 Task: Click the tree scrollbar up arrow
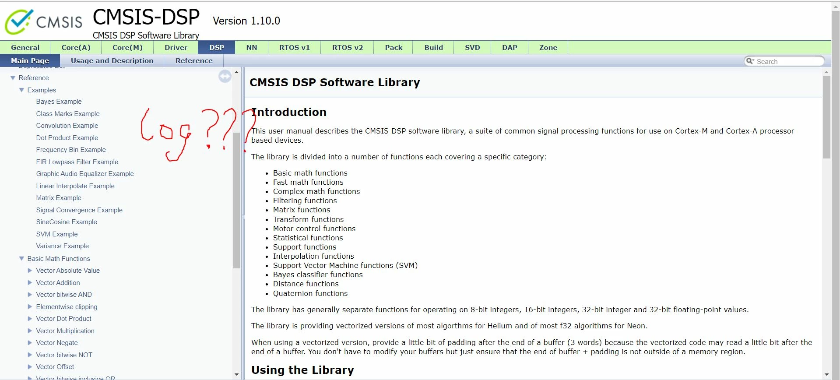(237, 72)
